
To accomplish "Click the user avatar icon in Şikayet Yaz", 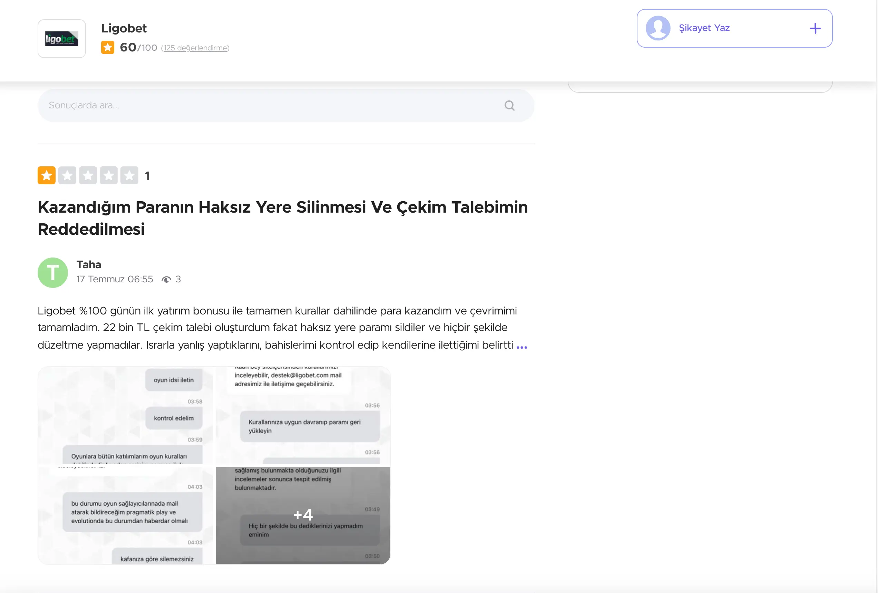I will pos(658,28).
